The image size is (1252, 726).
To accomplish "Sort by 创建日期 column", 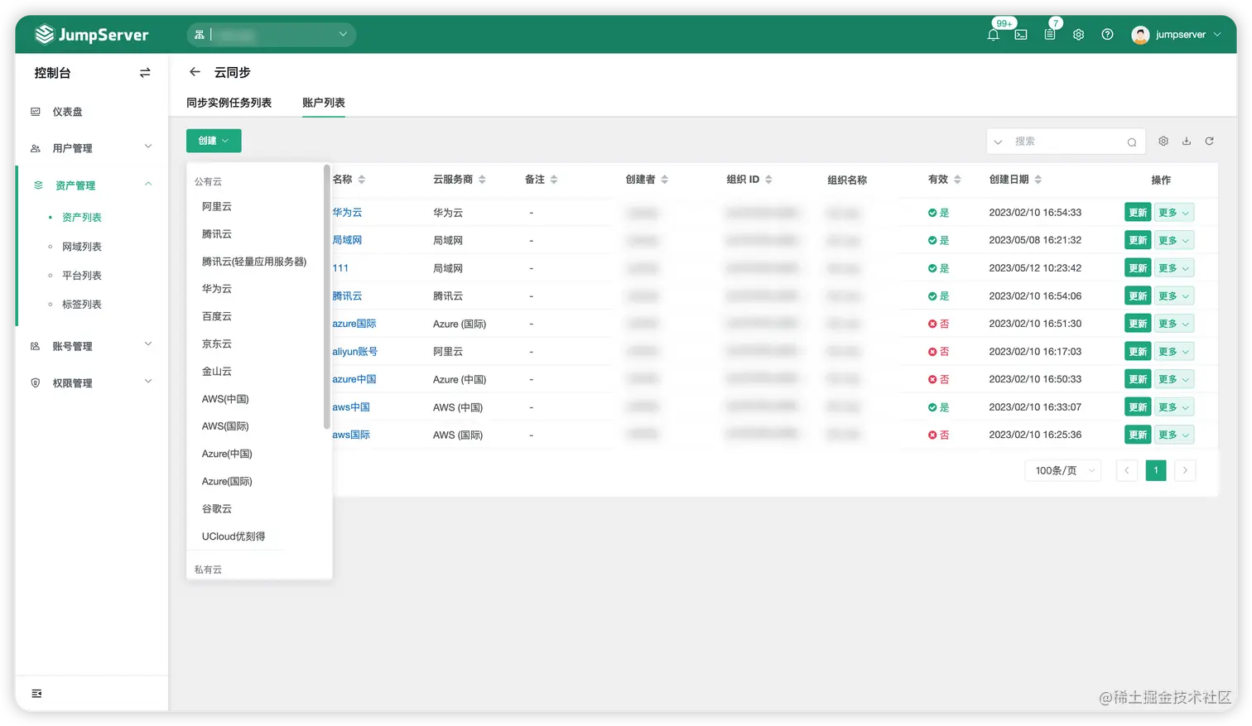I will 1038,180.
